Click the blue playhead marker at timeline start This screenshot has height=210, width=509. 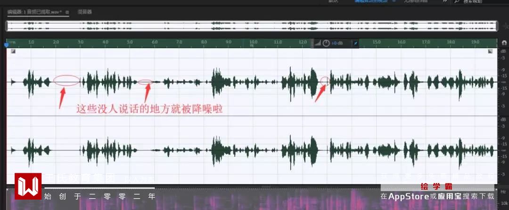tap(6, 44)
